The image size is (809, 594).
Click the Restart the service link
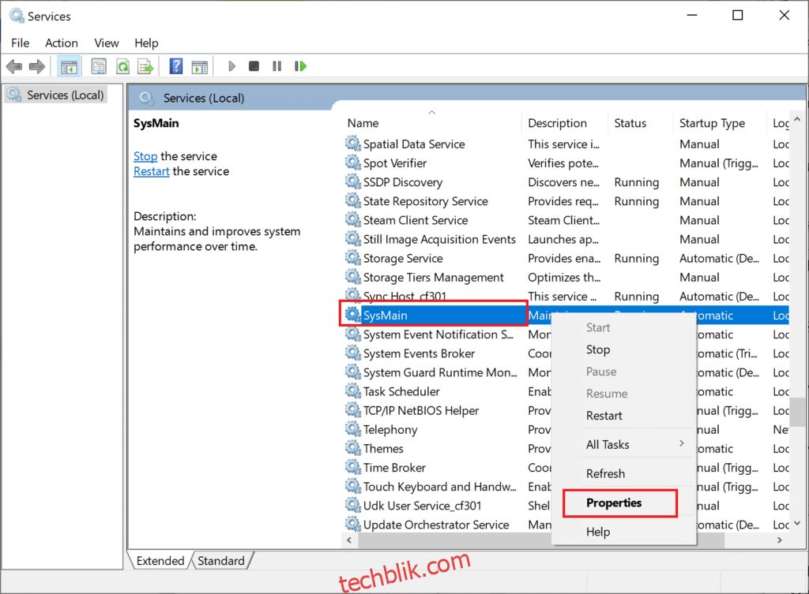pos(151,171)
